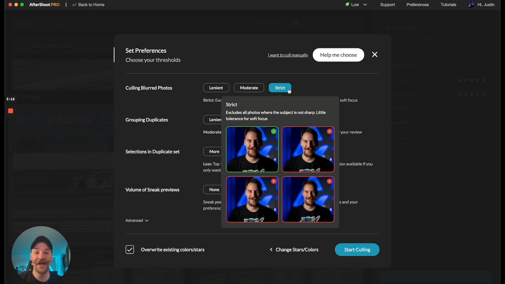
Task: Click the red recording indicator square
Action: (11, 111)
